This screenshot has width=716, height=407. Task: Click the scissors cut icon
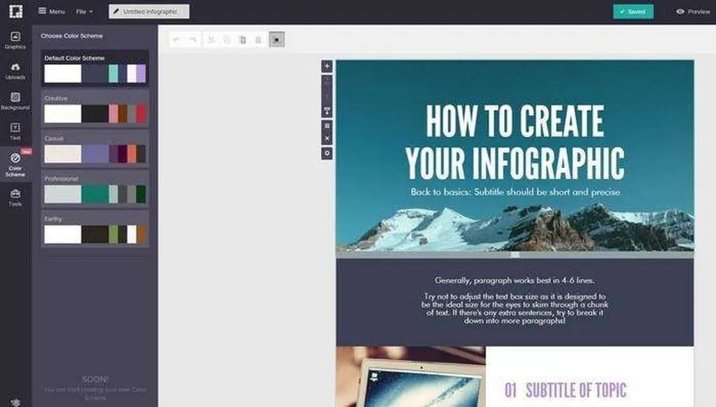click(x=210, y=40)
